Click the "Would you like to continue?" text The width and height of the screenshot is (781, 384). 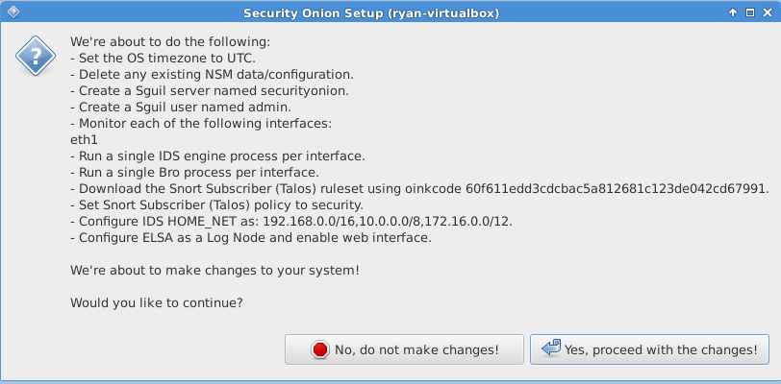(x=157, y=302)
